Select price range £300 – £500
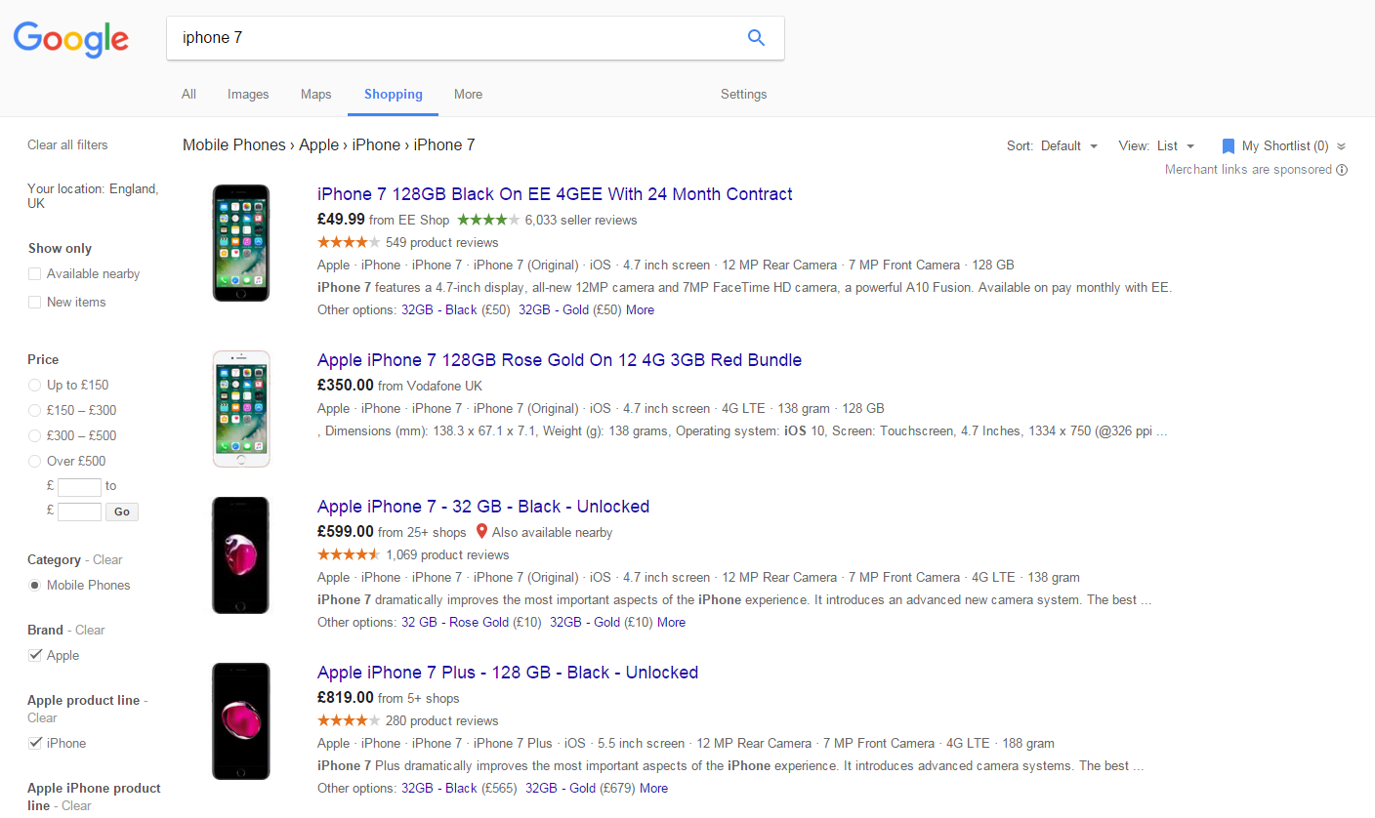The image size is (1375, 818). tap(35, 436)
